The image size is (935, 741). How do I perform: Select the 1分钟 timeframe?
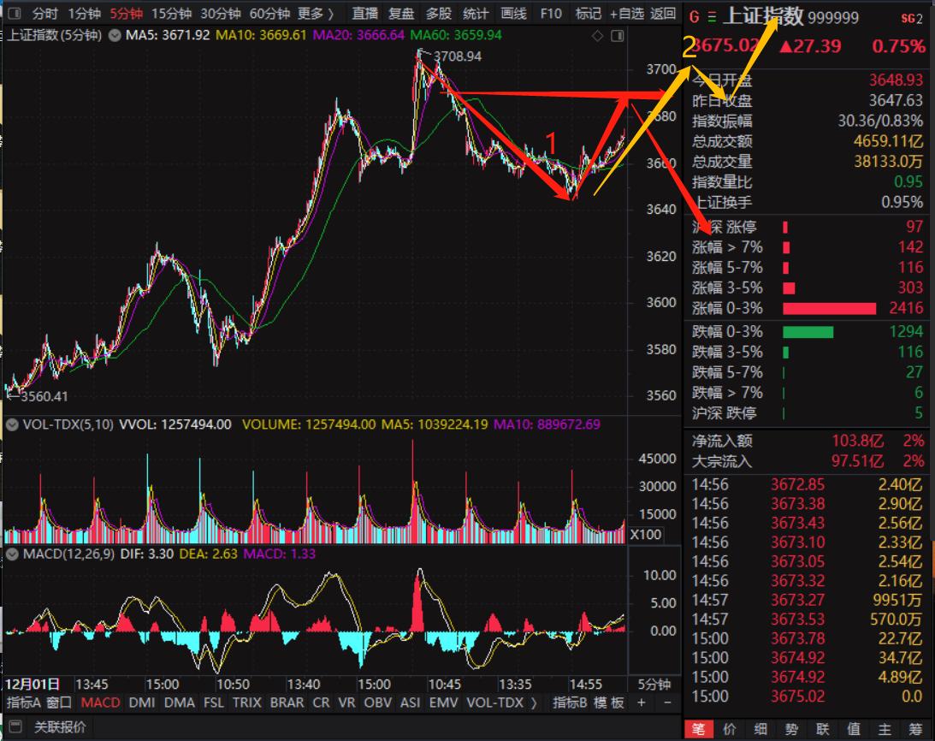84,13
